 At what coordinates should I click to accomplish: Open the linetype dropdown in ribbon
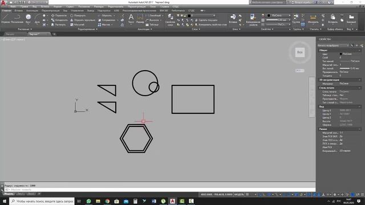coord(279,24)
